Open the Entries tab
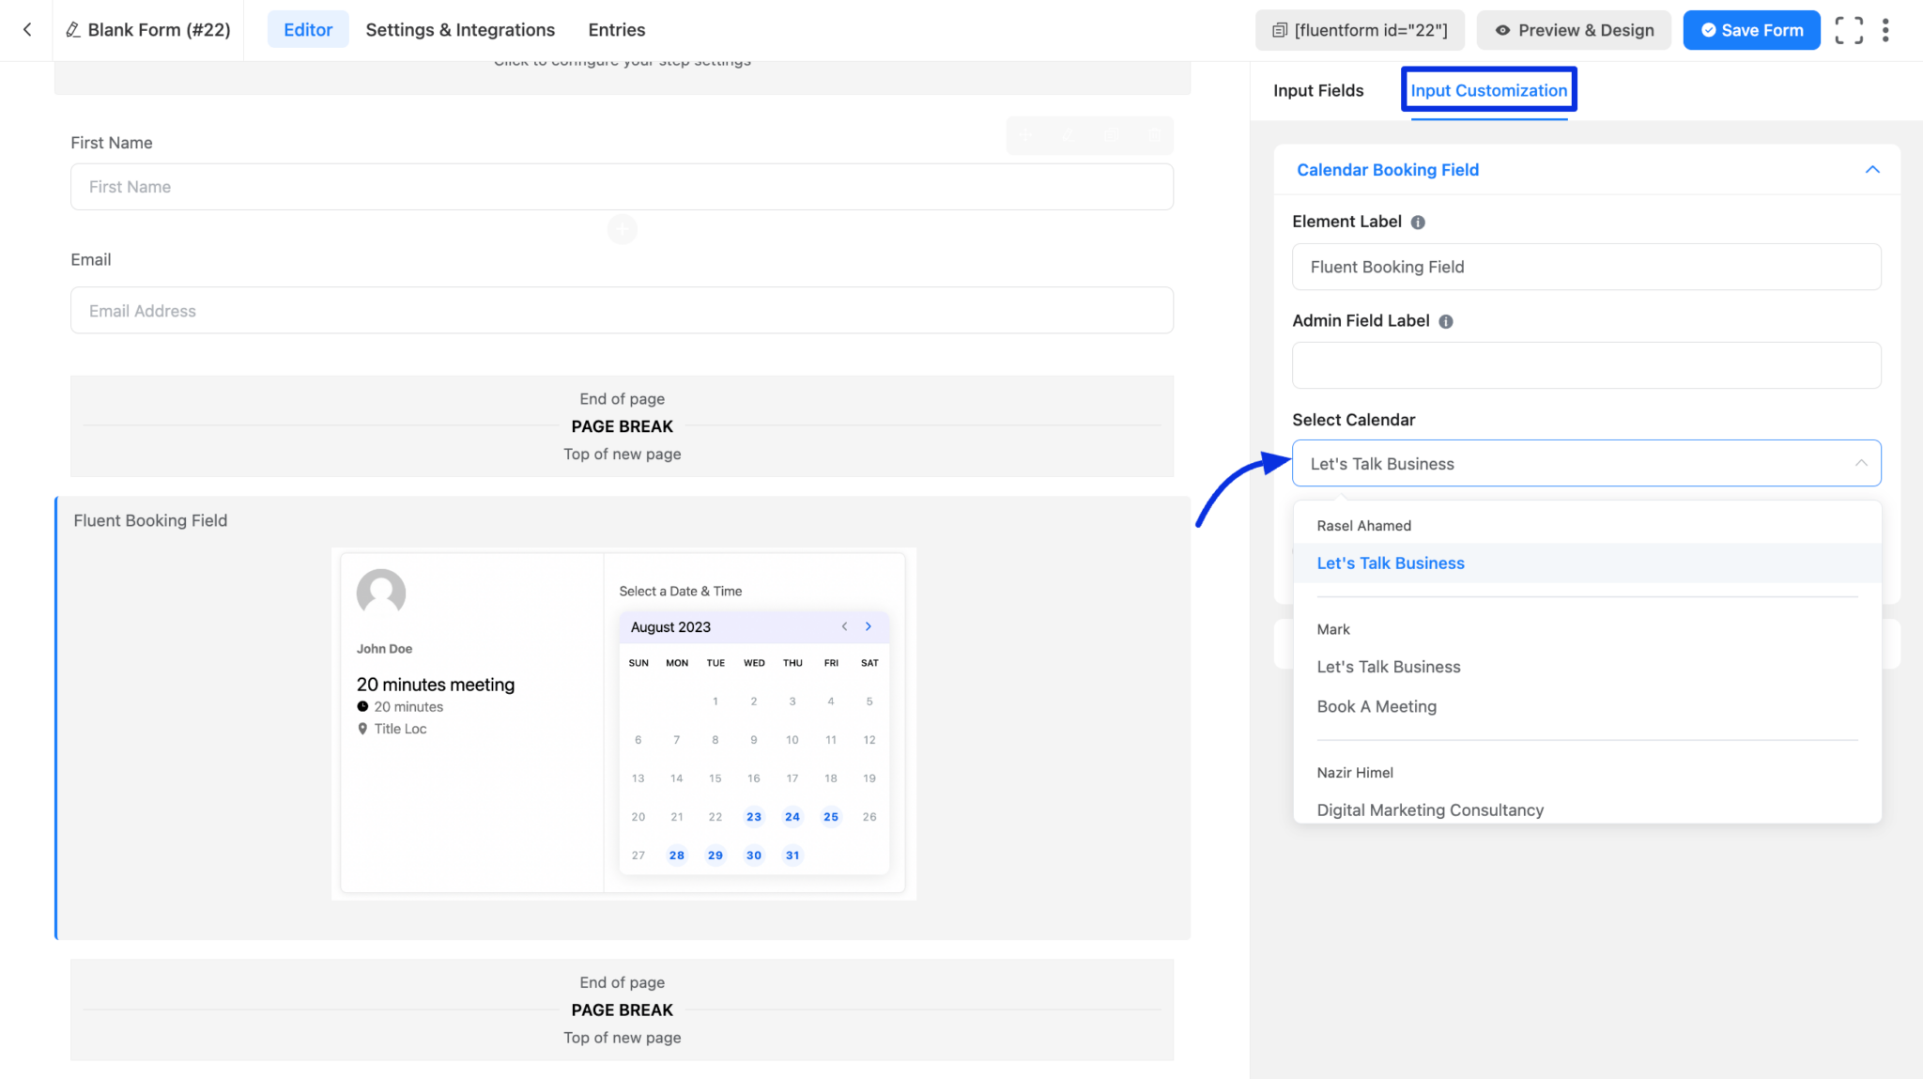 coord(616,29)
